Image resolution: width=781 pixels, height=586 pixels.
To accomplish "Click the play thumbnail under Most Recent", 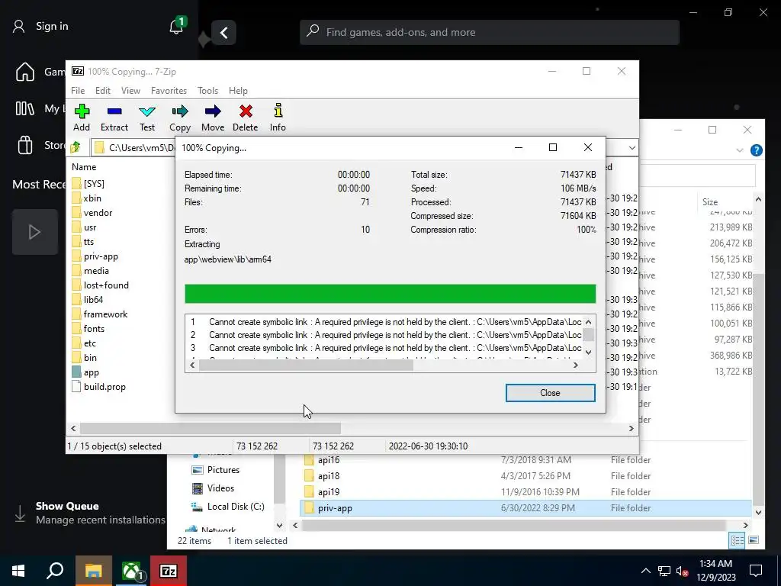I will [x=35, y=232].
